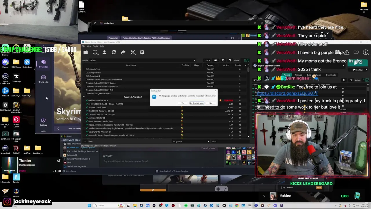The image size is (371, 209).
Task: Open the File menu in Mod Organizer
Action: (83, 46)
